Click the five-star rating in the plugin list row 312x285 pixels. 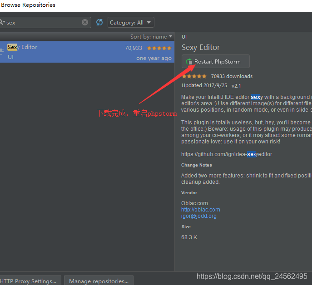click(159, 48)
